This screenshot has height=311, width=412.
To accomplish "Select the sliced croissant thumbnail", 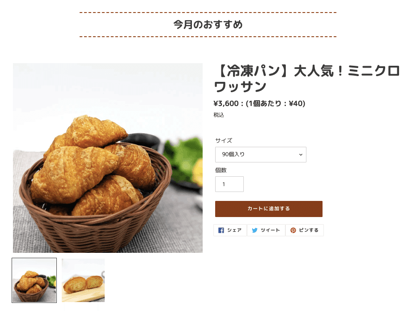I will [83, 280].
